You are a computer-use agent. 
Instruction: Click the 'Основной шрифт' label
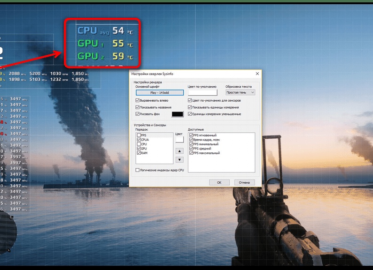pyautogui.click(x=148, y=87)
